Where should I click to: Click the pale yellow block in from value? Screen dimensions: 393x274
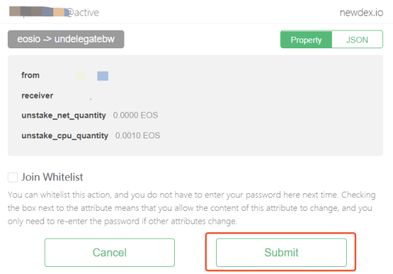[81, 76]
